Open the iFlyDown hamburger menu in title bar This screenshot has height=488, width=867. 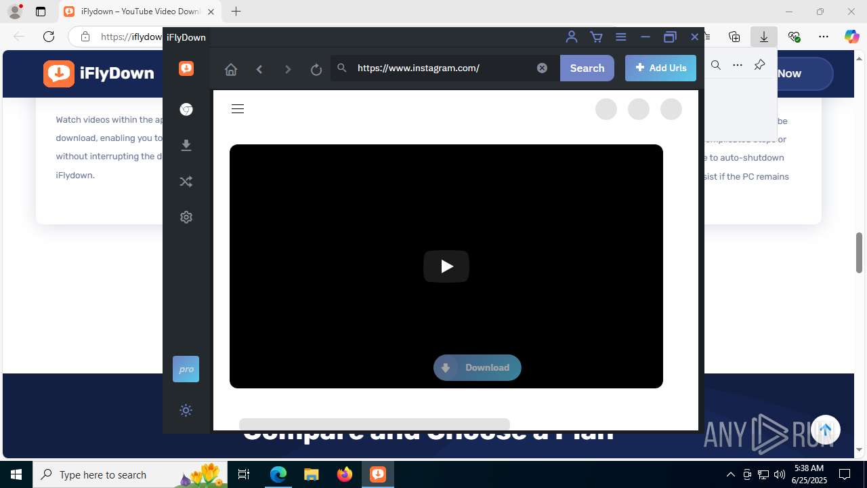click(x=620, y=37)
